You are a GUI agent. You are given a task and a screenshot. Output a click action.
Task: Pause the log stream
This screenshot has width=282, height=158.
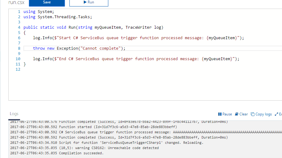point(225,114)
